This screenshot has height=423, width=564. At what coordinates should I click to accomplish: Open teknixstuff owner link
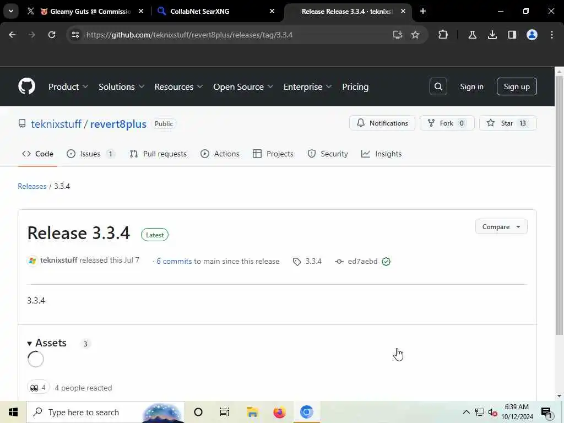[56, 124]
